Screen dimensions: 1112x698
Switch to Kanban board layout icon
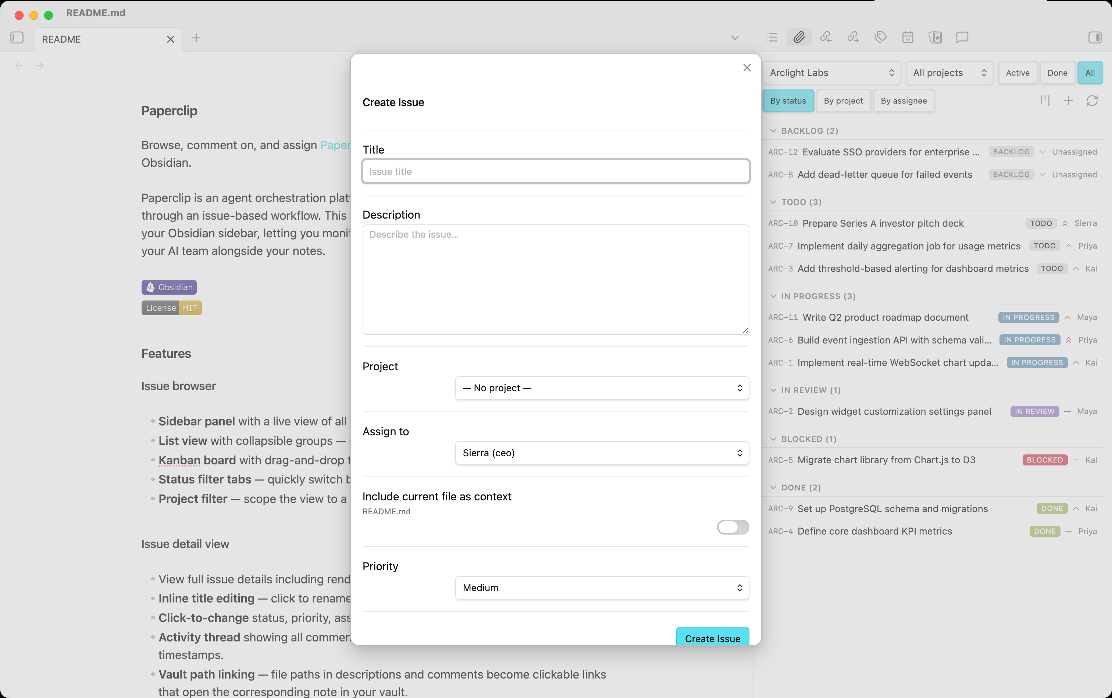click(x=1045, y=101)
